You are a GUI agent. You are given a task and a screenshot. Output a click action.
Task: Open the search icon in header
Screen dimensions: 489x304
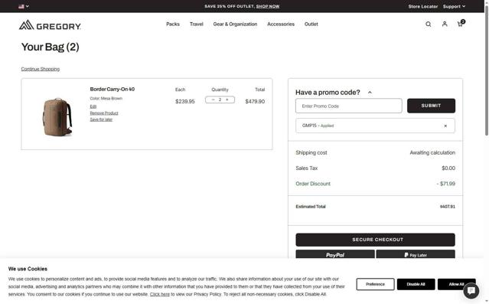point(429,24)
